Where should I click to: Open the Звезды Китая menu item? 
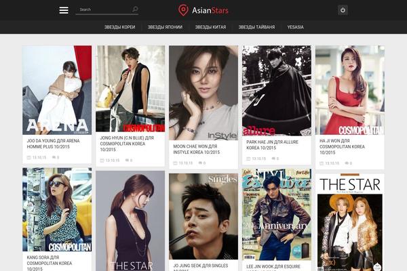pyautogui.click(x=210, y=27)
